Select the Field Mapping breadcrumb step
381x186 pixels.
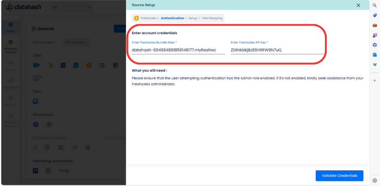212,18
